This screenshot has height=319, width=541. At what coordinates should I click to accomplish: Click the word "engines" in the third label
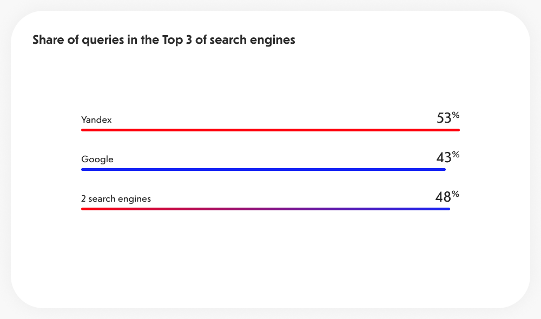tap(136, 198)
